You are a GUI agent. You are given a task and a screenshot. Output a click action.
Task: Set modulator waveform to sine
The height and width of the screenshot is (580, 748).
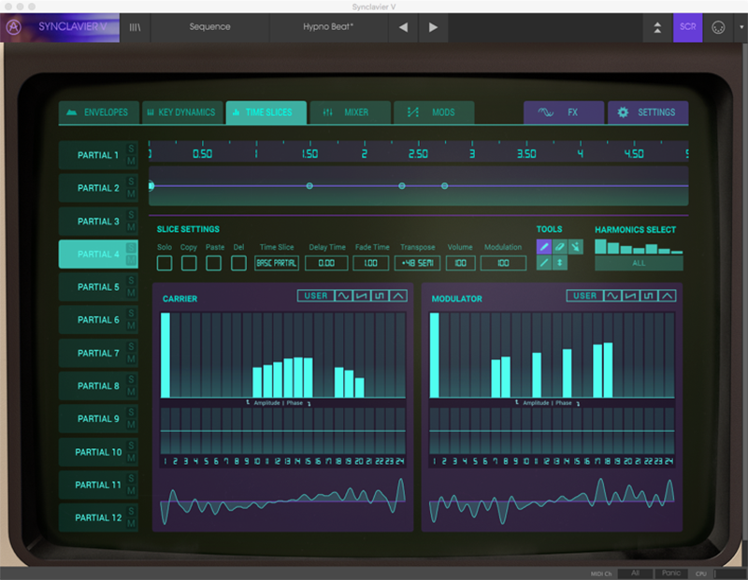612,296
